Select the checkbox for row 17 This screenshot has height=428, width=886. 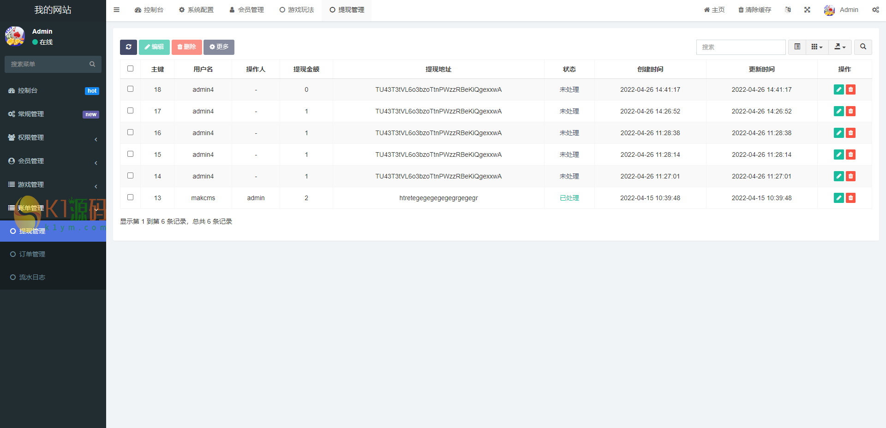click(130, 111)
